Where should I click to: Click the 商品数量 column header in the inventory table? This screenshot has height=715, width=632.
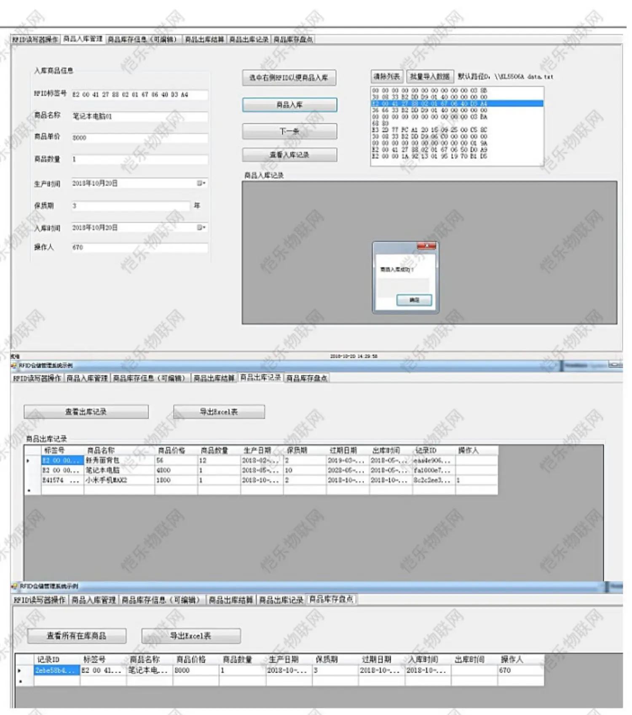[243, 659]
